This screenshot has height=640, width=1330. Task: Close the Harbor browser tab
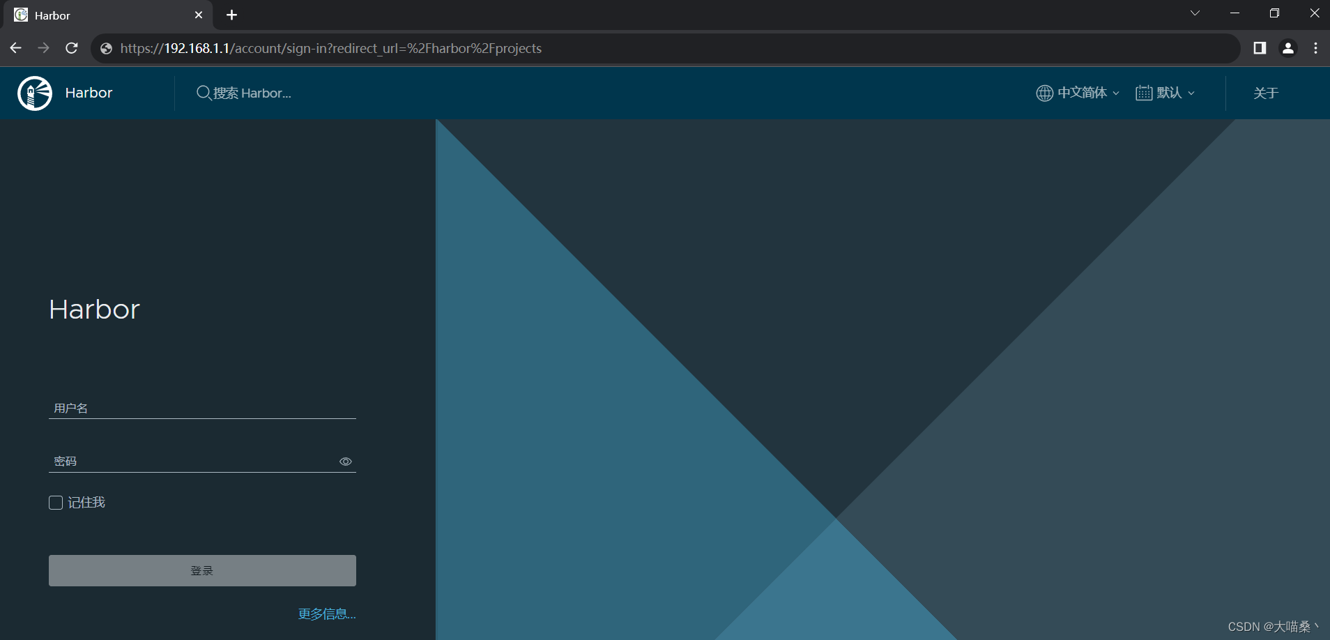(x=199, y=15)
